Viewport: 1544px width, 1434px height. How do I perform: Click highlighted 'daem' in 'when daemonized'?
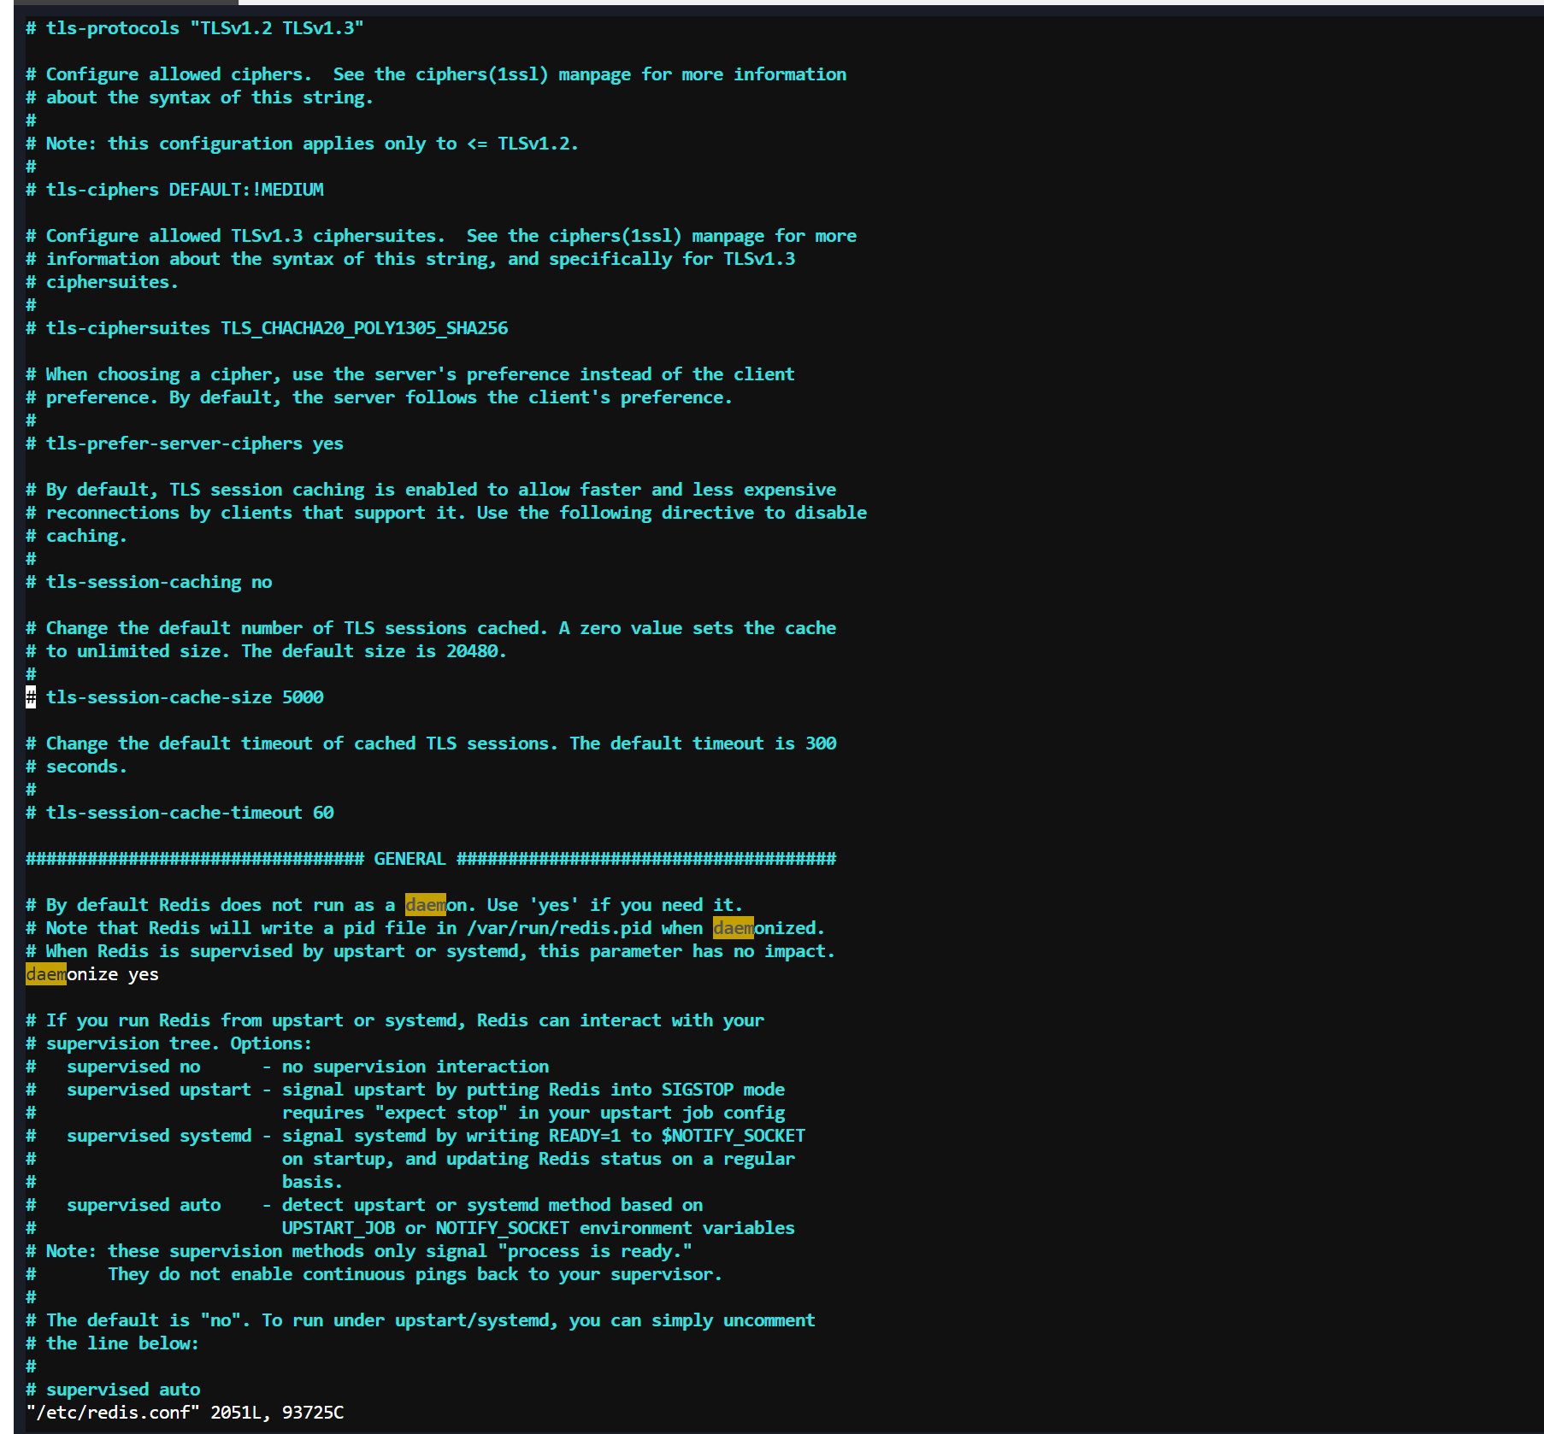point(734,928)
